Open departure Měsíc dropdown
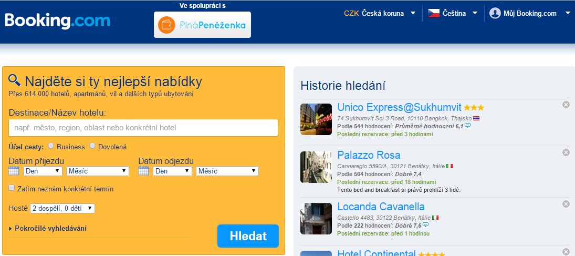Viewport: 575px width, 256px height. click(227, 171)
